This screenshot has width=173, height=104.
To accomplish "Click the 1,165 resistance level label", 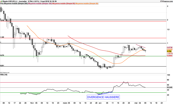I will point(2,37).
